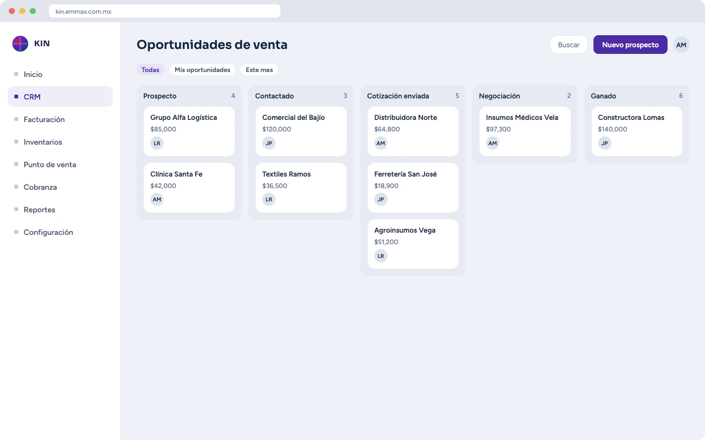Open Configuración in the sidebar

point(60,232)
